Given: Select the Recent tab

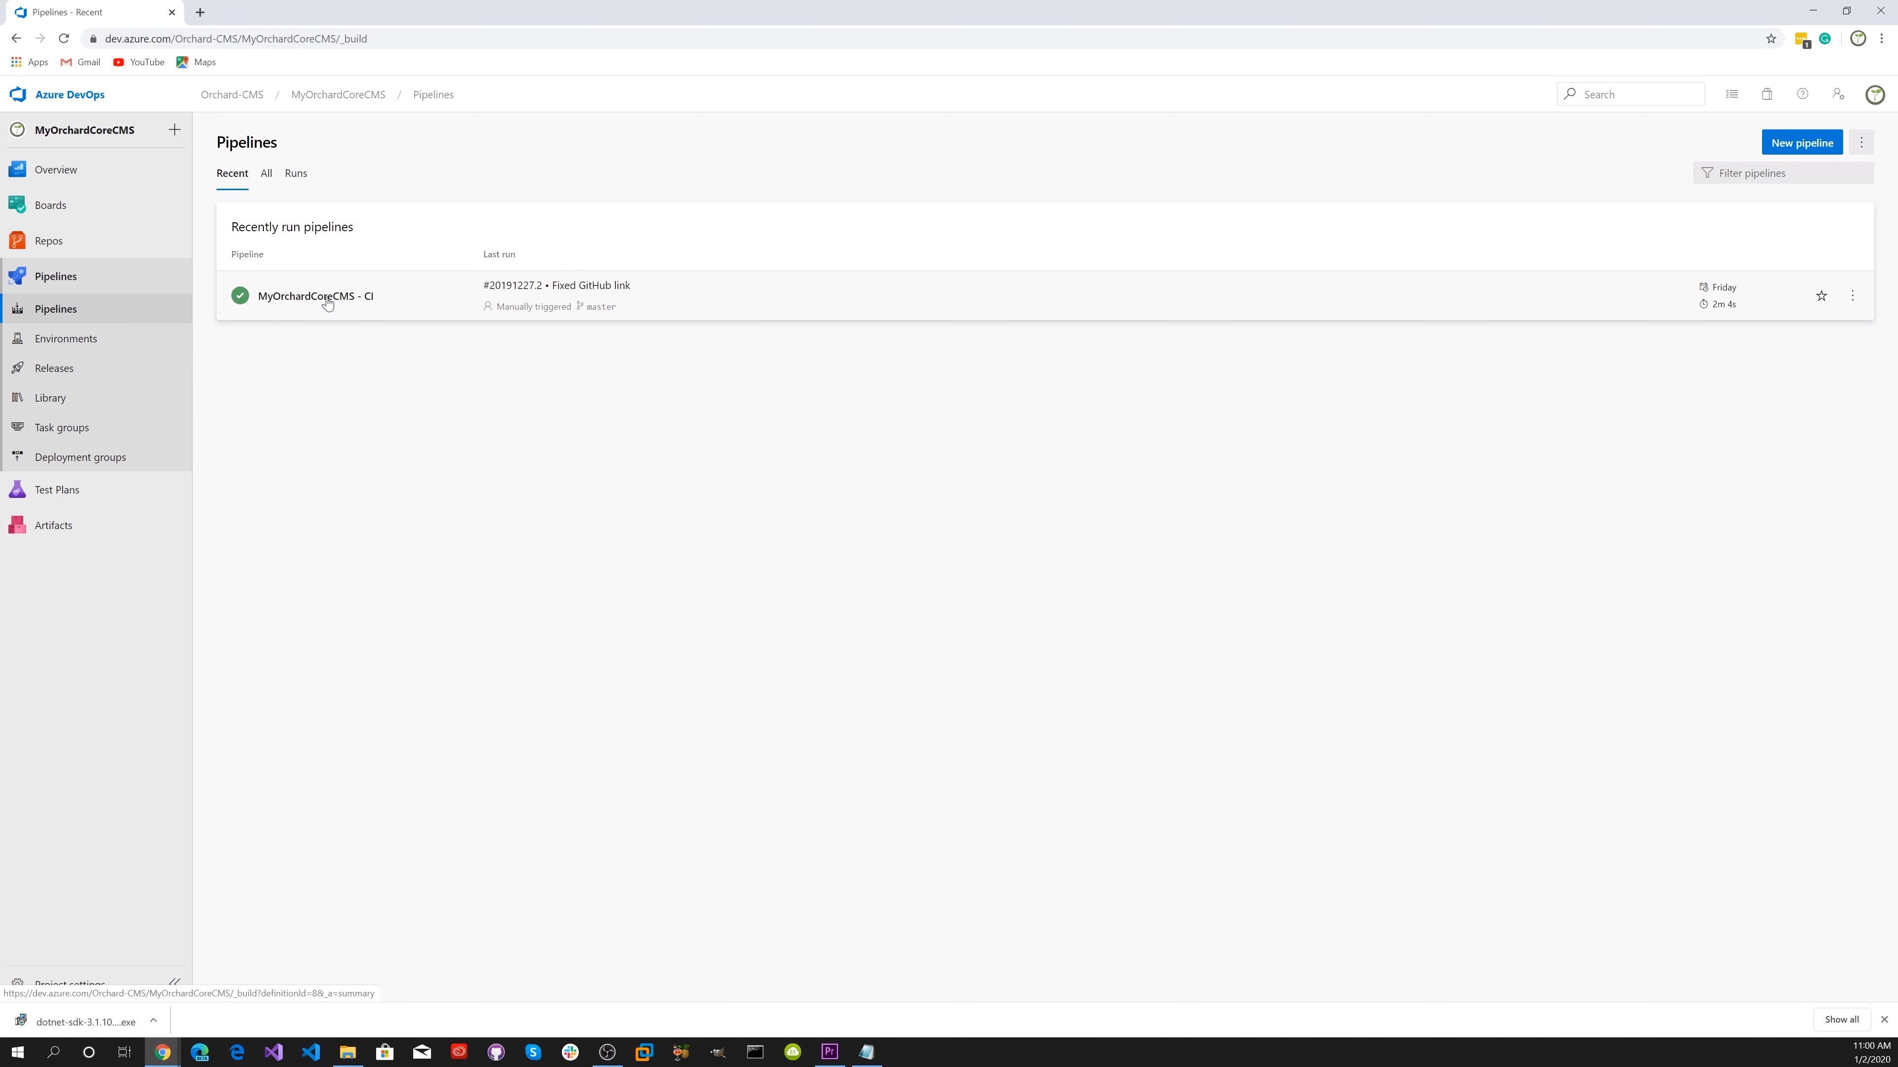Looking at the screenshot, I should pos(232,173).
